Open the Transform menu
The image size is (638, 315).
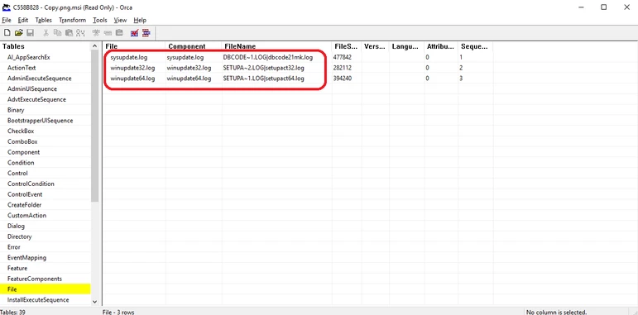tap(73, 20)
